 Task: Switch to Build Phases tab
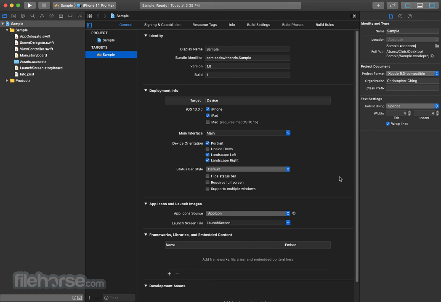pos(292,25)
